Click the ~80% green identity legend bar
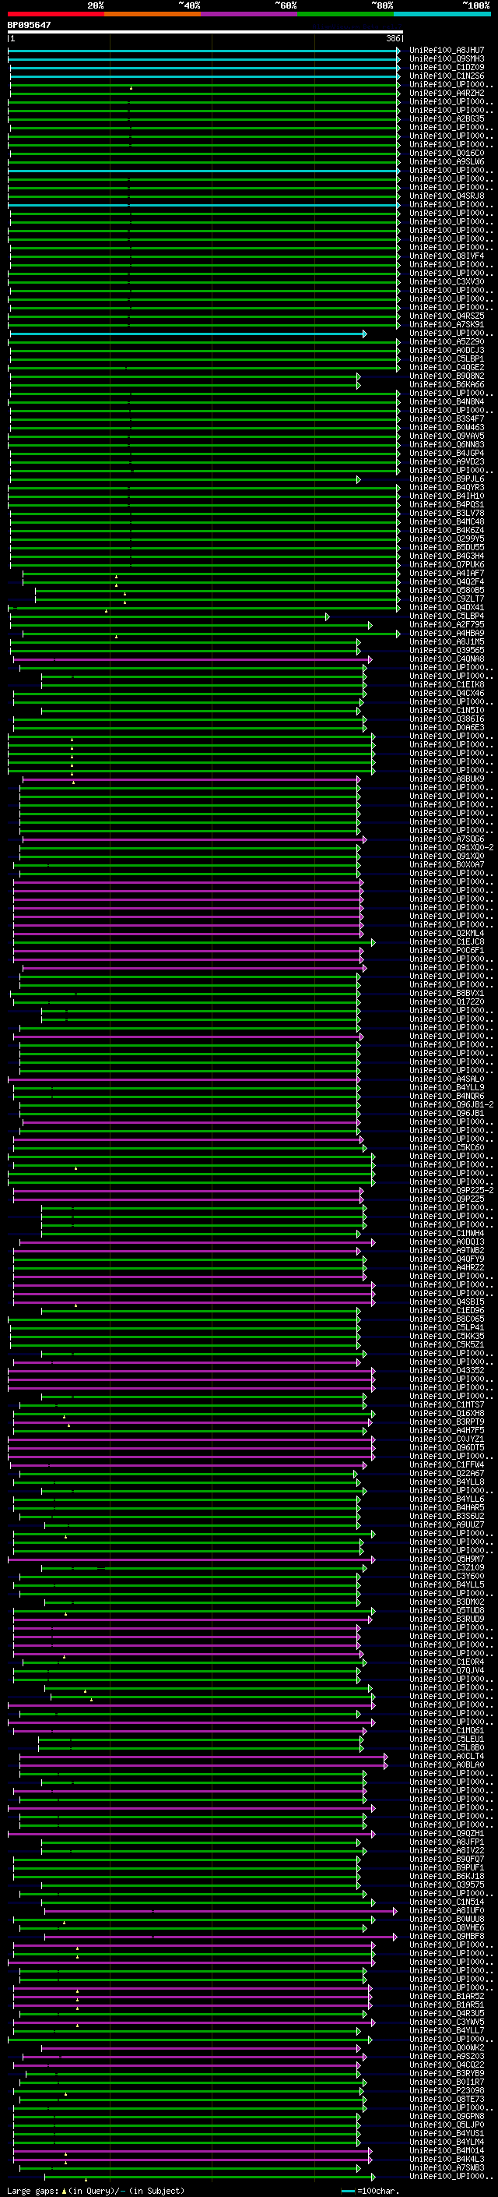The image size is (498, 2197). pyautogui.click(x=345, y=14)
